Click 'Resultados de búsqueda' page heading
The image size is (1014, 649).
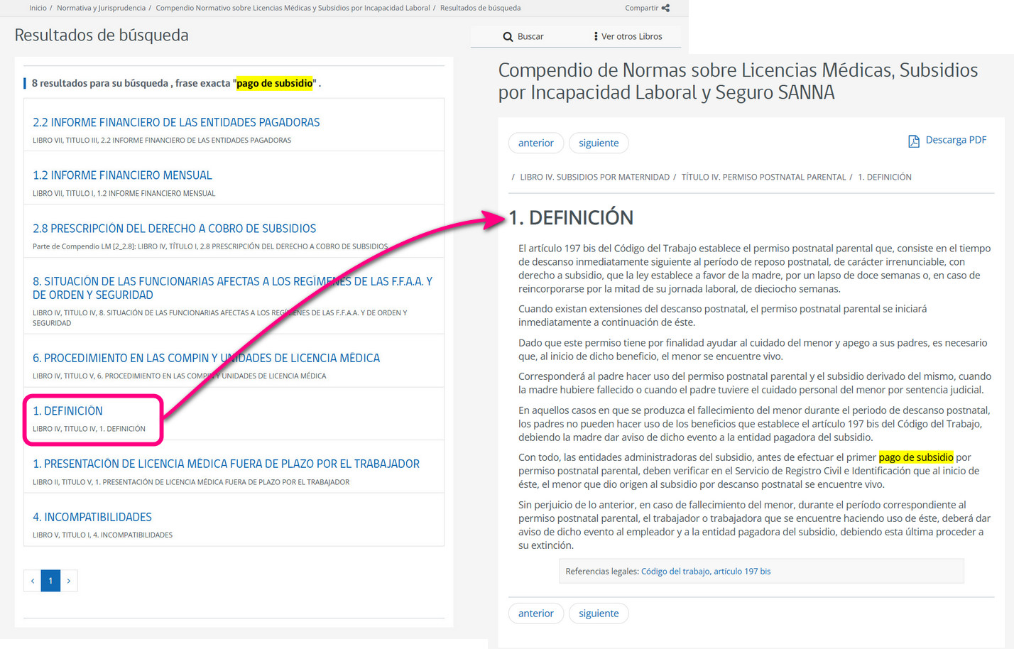(102, 35)
